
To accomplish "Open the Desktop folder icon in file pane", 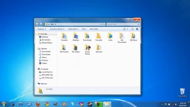I will tap(76, 37).
